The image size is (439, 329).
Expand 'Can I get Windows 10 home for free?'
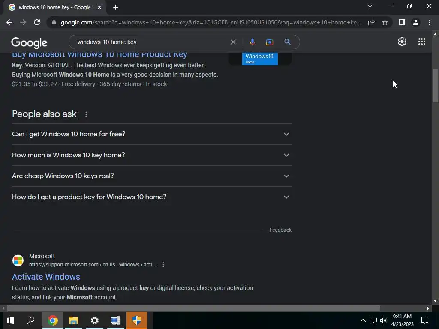[x=152, y=134]
